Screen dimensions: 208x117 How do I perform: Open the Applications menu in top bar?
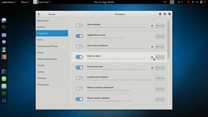click(9, 2)
